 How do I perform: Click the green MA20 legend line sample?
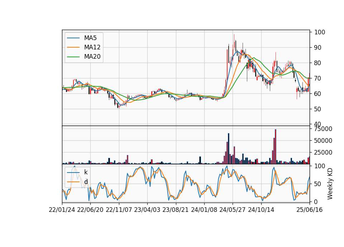(73, 57)
